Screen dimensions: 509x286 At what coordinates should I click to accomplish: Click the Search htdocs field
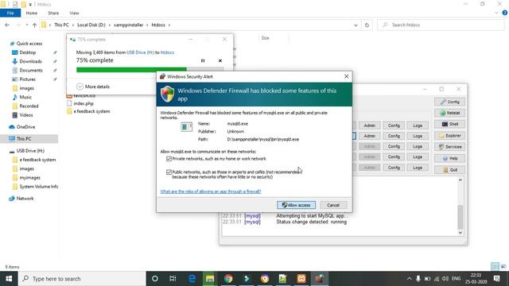tap(441, 25)
